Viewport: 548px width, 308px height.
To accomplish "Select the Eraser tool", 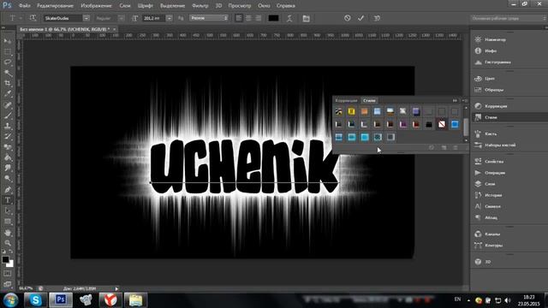I will pyautogui.click(x=8, y=147).
